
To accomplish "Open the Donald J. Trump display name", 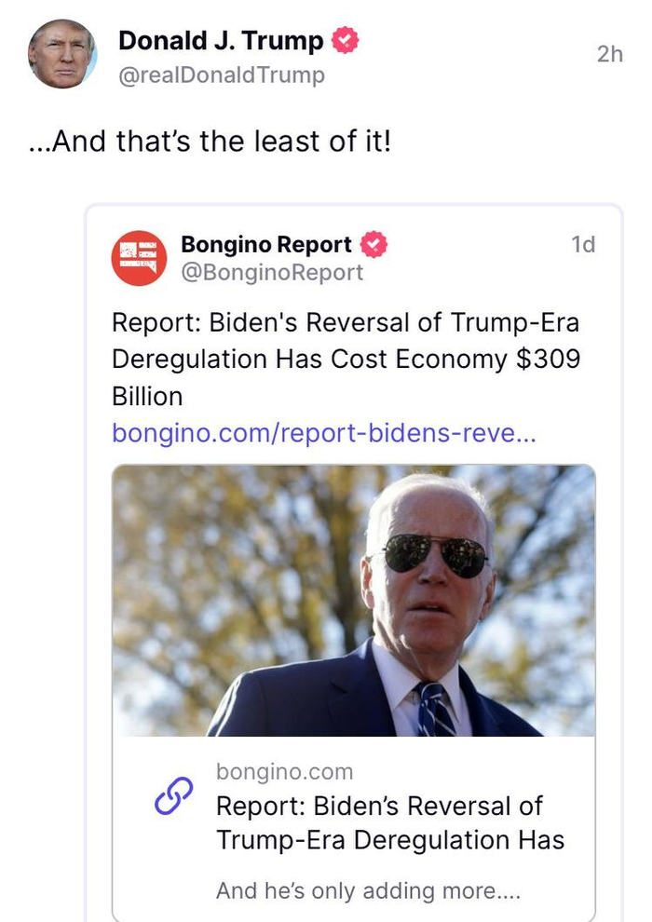I will click(x=221, y=41).
